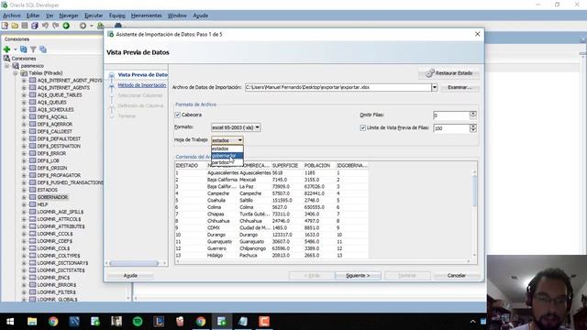Image resolution: width=587 pixels, height=330 pixels.
Task: Close the import wizard dialog
Action: pos(477,34)
